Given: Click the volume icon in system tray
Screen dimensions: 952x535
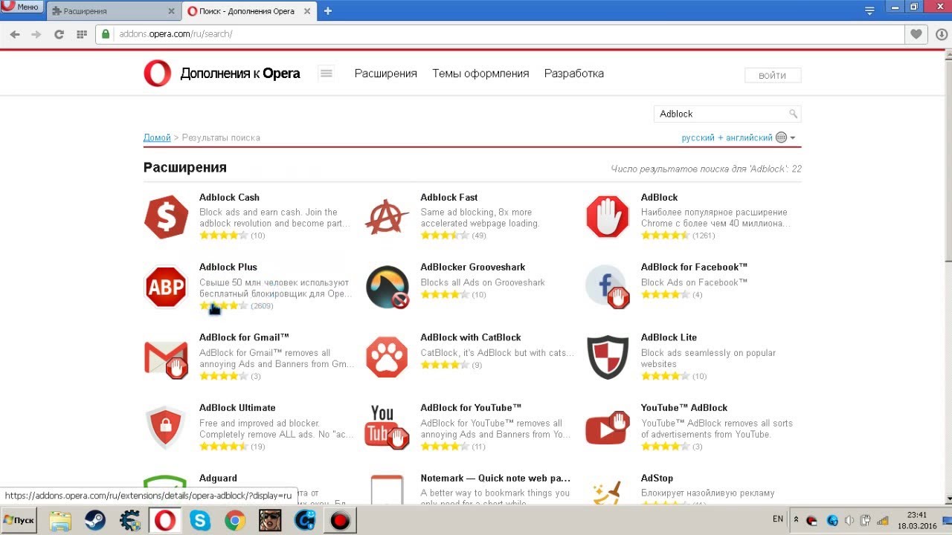Looking at the screenshot, I should pos(849,520).
